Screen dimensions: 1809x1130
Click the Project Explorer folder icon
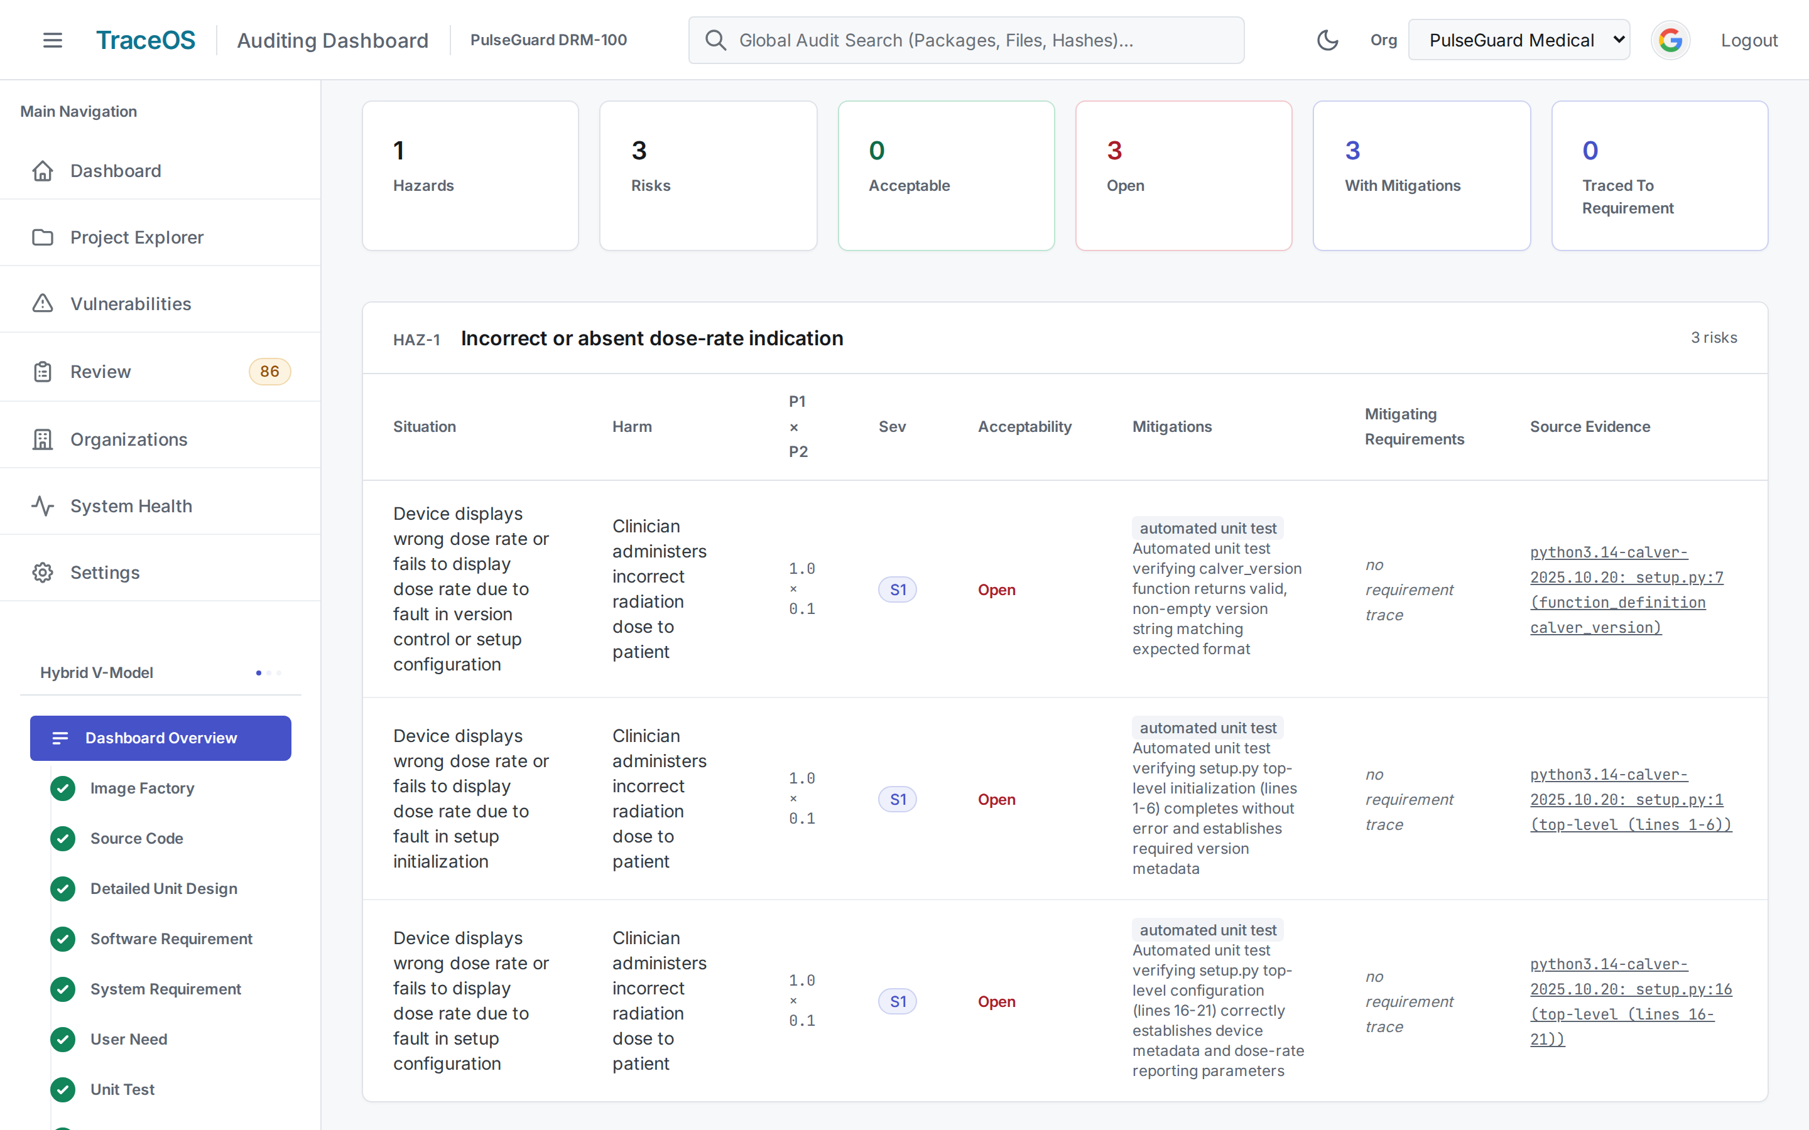click(43, 238)
